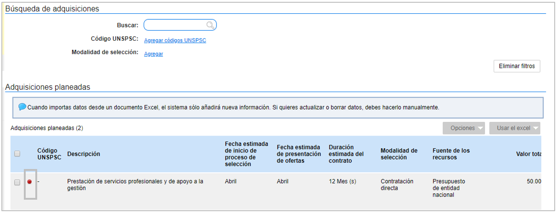Focus the Buscar search input field

(x=174, y=25)
